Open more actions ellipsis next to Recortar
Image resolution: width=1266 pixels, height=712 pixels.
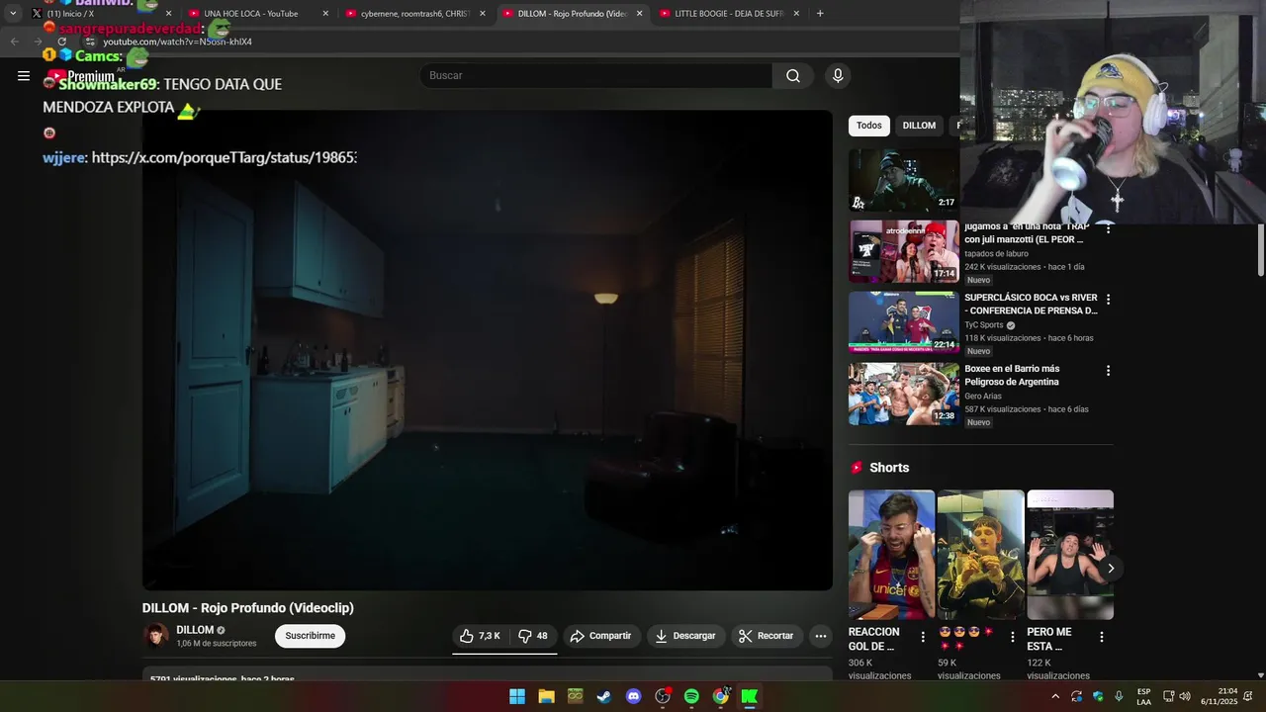click(821, 636)
